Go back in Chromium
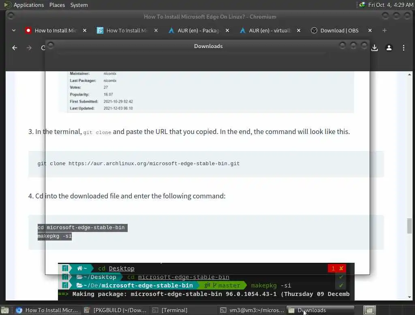This screenshot has width=415, height=315. 15,48
